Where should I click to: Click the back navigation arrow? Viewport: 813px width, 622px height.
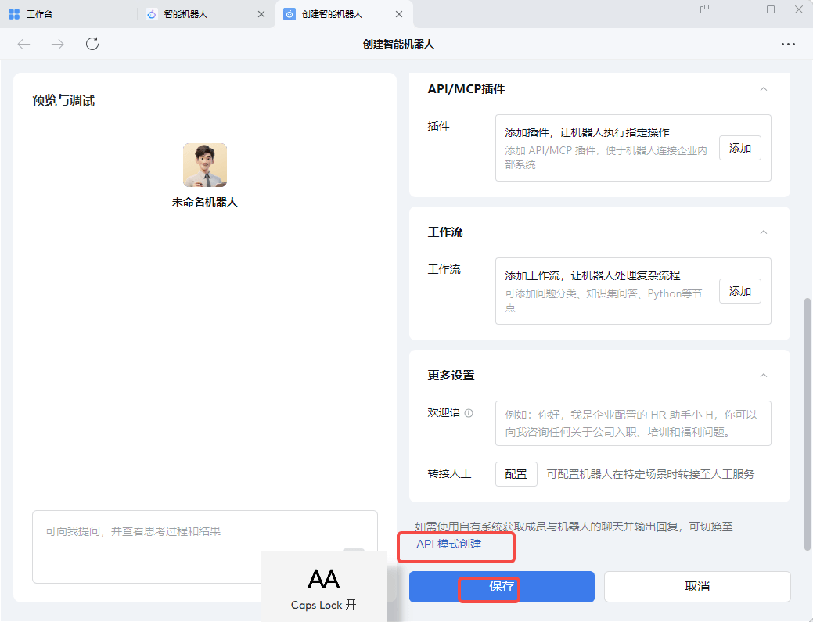(x=23, y=44)
